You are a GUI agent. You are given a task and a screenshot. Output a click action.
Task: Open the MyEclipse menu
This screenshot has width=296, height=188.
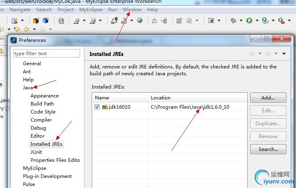point(91,9)
